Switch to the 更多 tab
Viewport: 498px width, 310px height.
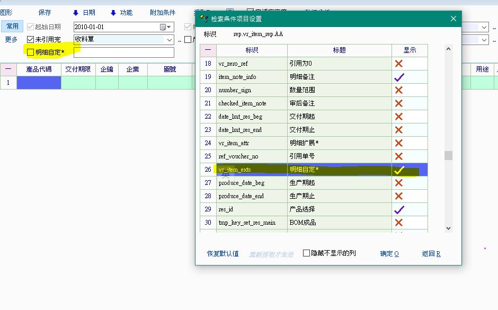11,40
